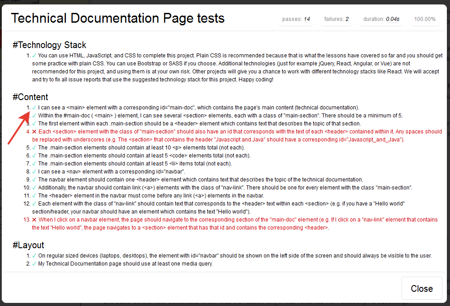The height and width of the screenshot is (306, 450).
Task: Click the checkmark next to the media query test
Action: tap(34, 263)
